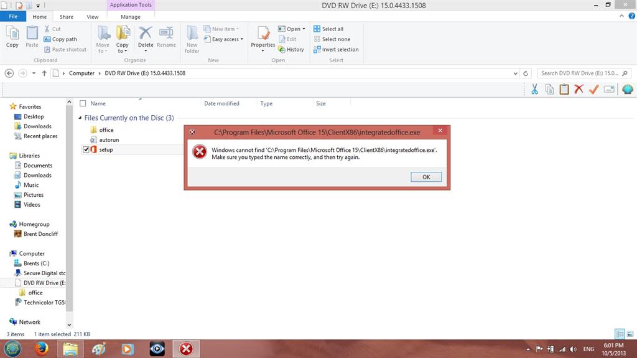Click the clipboard paste icon in toolbar
Screen dimensions: 637x358
pyautogui.click(x=564, y=89)
